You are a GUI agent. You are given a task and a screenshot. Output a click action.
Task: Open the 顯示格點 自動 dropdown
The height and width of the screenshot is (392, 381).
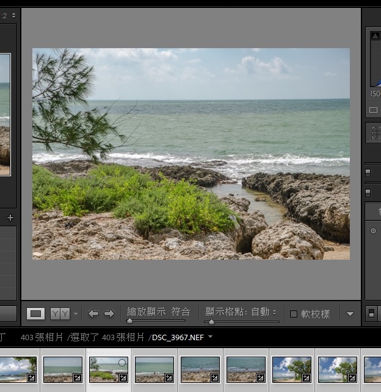[264, 312]
